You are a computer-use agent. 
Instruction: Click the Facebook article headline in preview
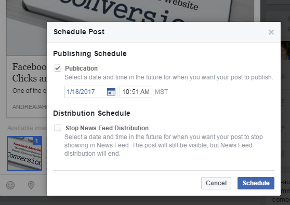[x=30, y=72]
